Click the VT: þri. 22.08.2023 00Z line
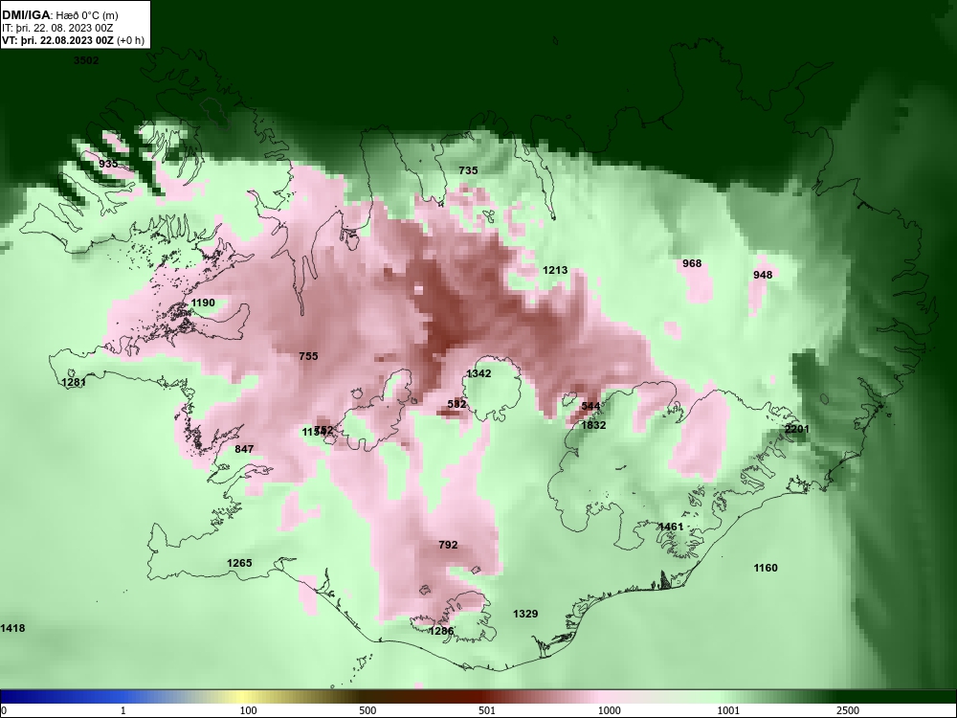 click(74, 40)
